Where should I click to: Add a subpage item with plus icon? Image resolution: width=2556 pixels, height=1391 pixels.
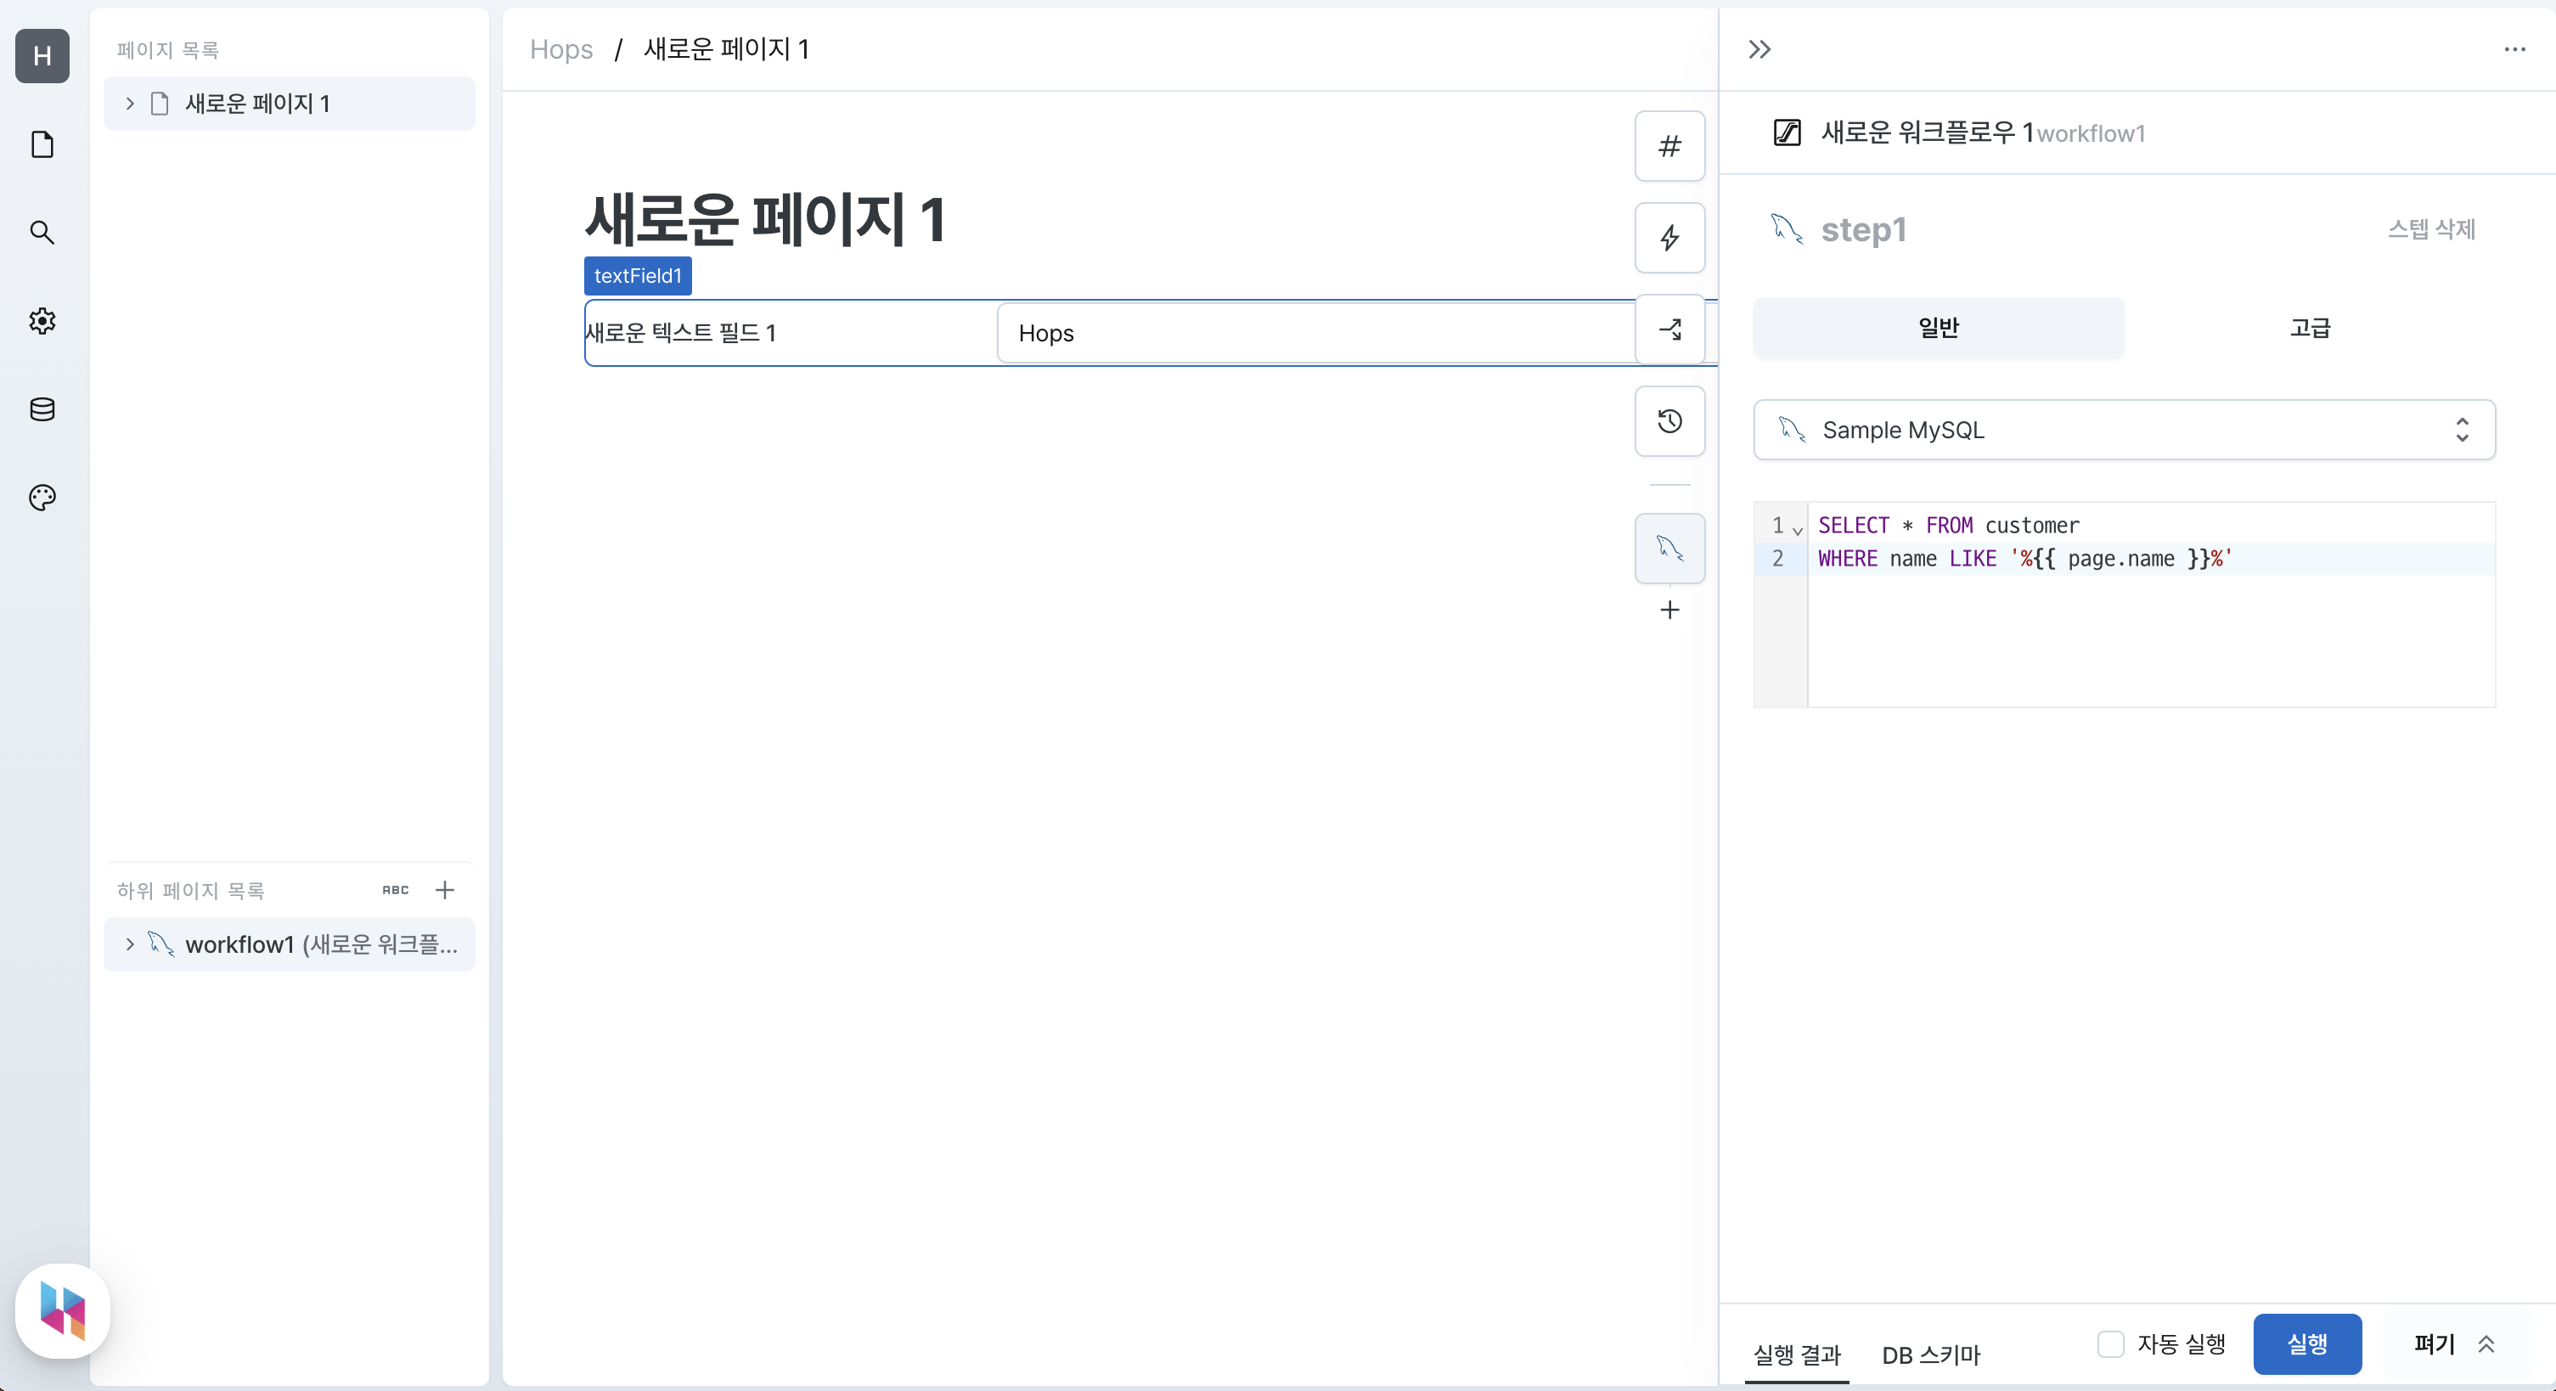pyautogui.click(x=444, y=890)
